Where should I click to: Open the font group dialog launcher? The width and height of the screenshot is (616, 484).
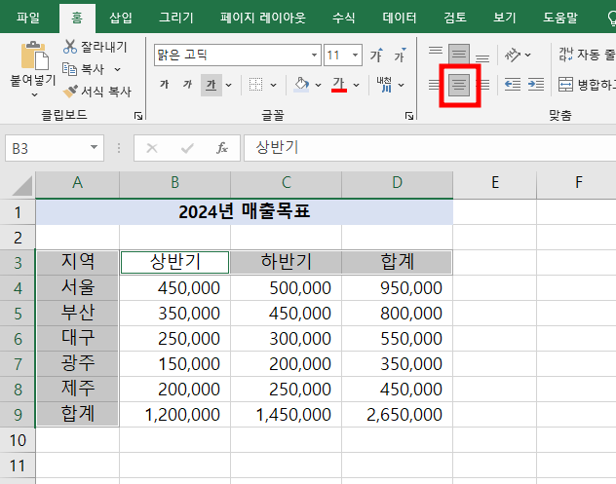[409, 116]
